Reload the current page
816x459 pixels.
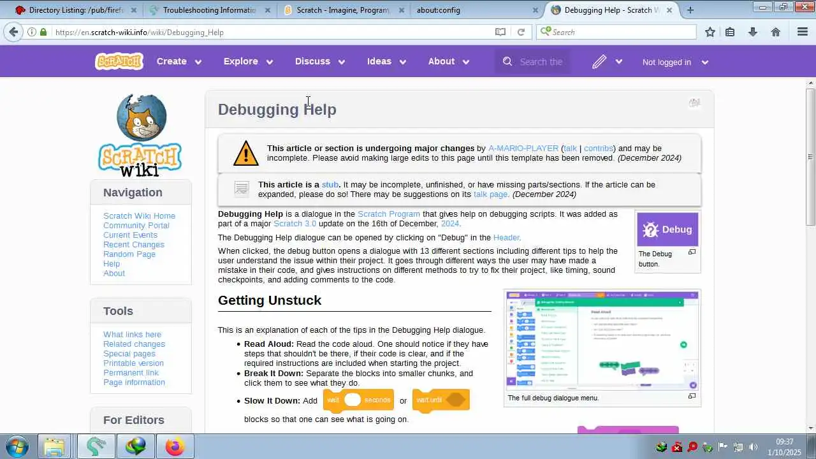pyautogui.click(x=521, y=32)
